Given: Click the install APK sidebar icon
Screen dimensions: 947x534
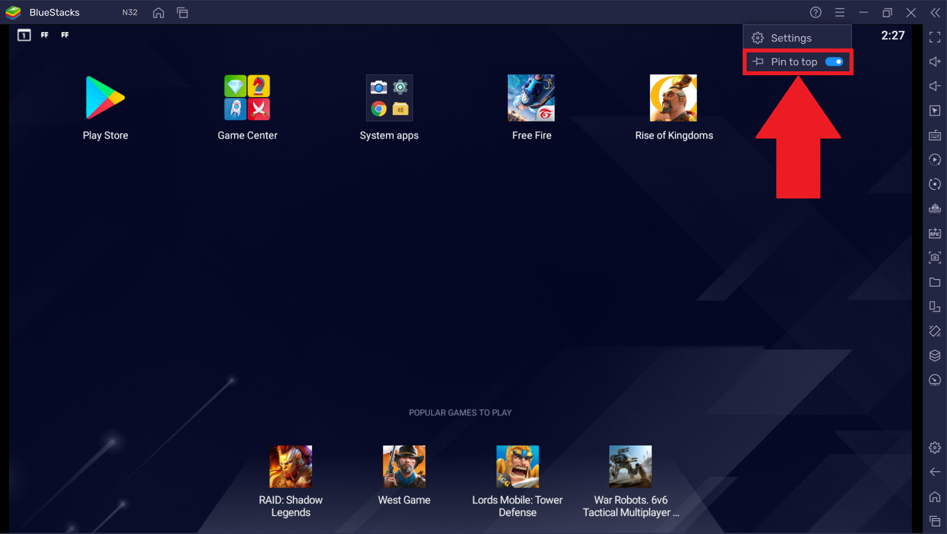Looking at the screenshot, I should (x=934, y=233).
